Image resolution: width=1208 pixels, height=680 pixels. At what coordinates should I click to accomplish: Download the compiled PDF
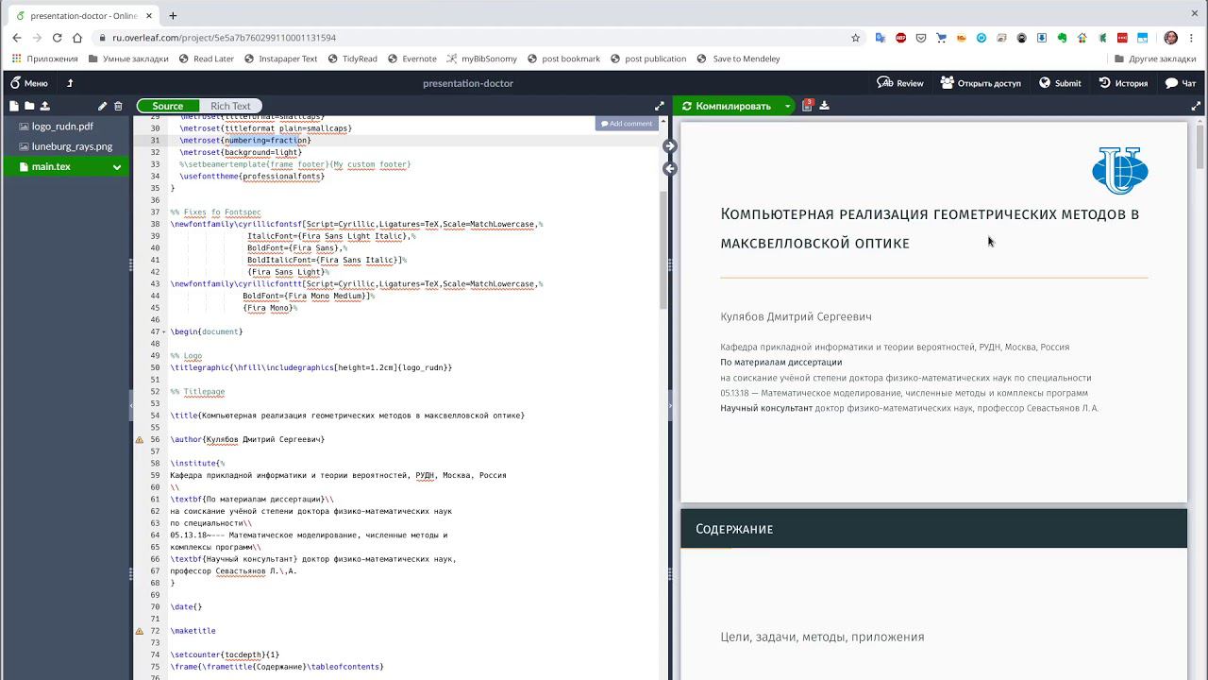pyautogui.click(x=824, y=106)
